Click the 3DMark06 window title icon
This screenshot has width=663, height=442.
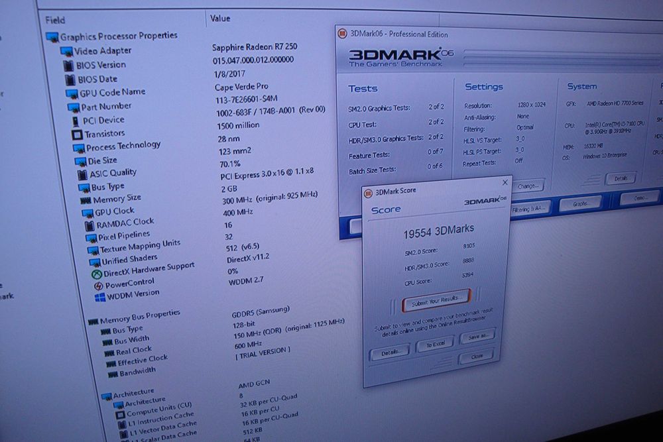(x=343, y=33)
